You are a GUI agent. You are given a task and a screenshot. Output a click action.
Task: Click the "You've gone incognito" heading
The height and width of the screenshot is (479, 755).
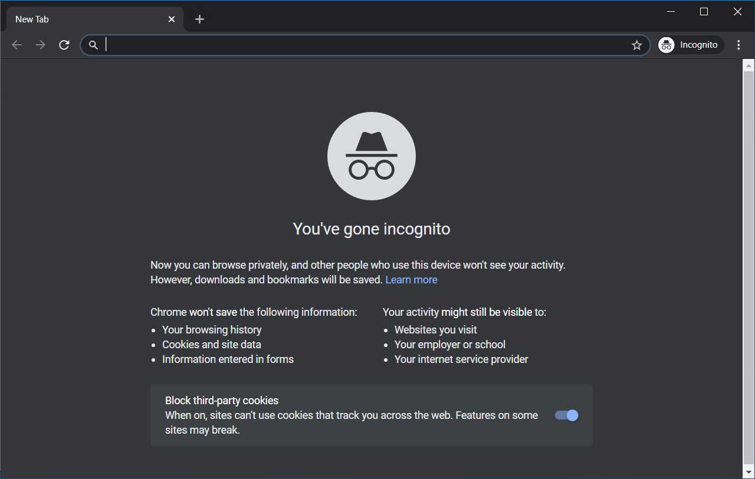(x=372, y=229)
